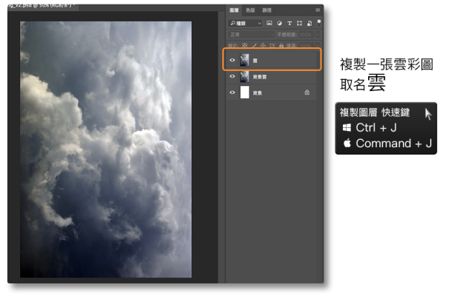This screenshot has width=474, height=296.
Task: Select the 背景雲 layer thumbnail
Action: [x=244, y=76]
